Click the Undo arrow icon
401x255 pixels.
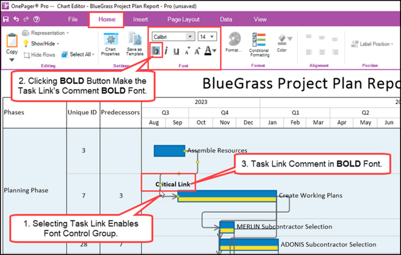pos(16,19)
